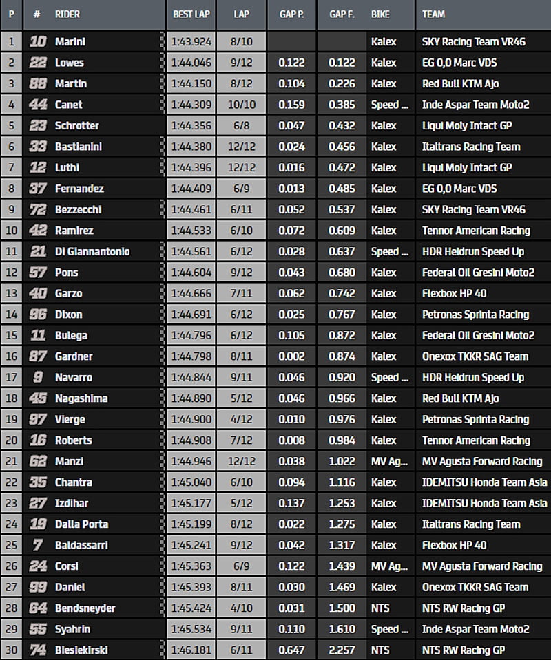
Task: Click Lowes' number 22 badge
Action: tap(39, 63)
